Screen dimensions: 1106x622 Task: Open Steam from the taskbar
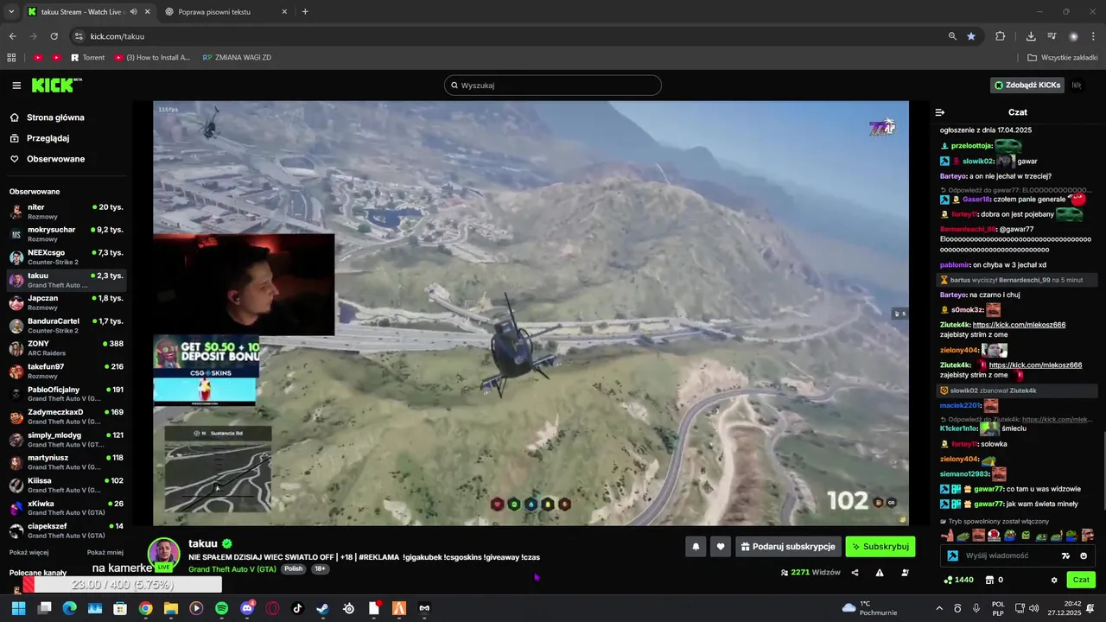(x=322, y=608)
